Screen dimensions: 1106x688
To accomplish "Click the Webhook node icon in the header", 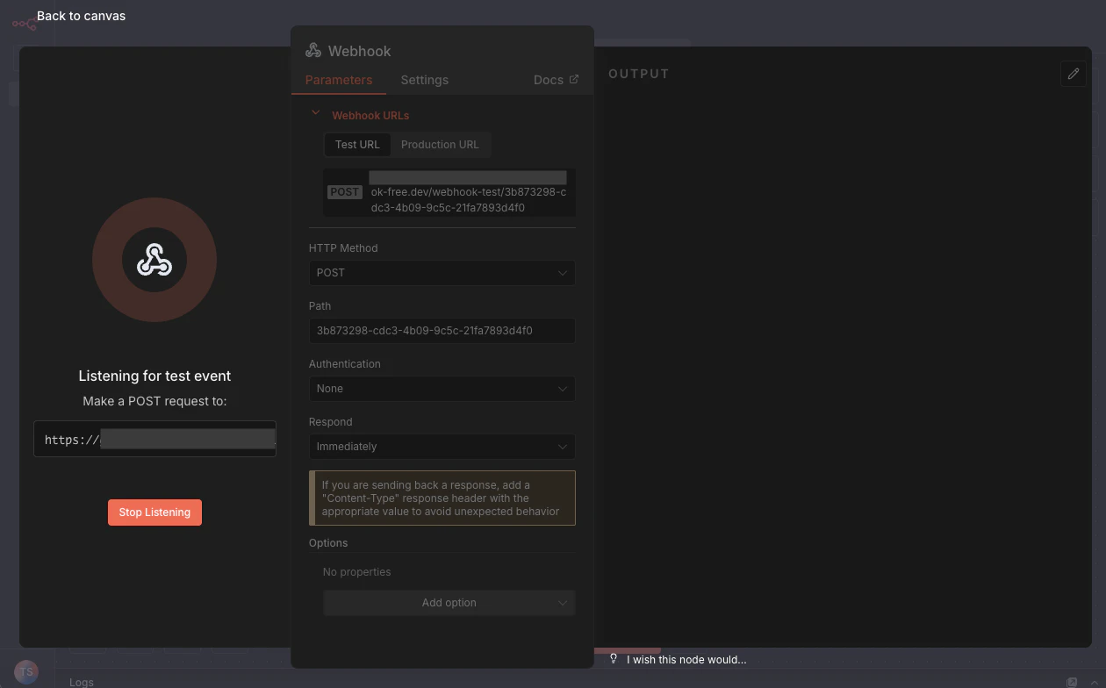I will tap(313, 51).
